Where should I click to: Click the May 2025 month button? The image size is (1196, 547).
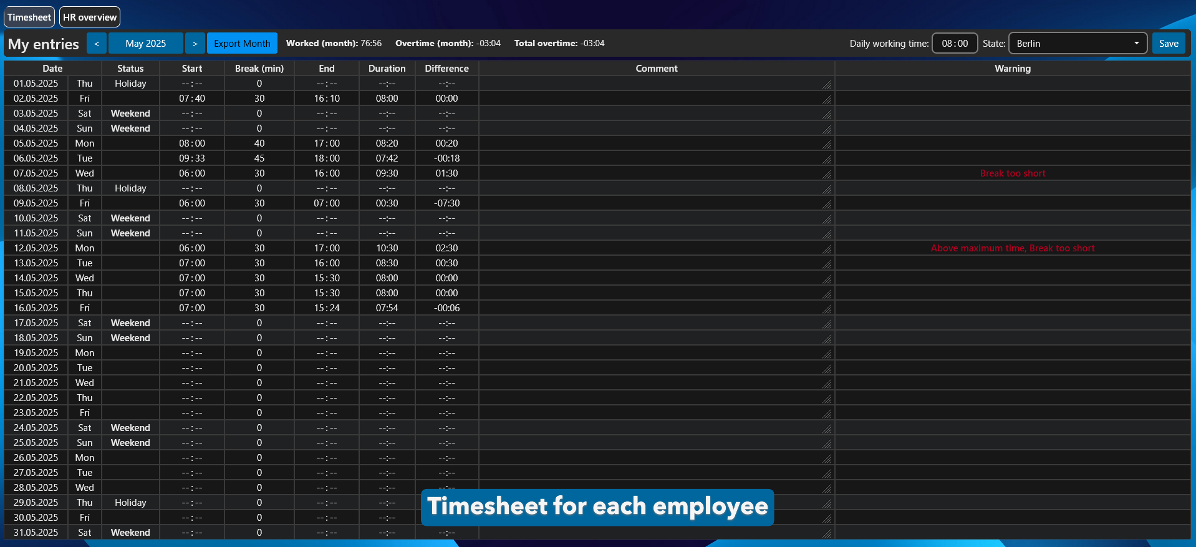pos(146,43)
